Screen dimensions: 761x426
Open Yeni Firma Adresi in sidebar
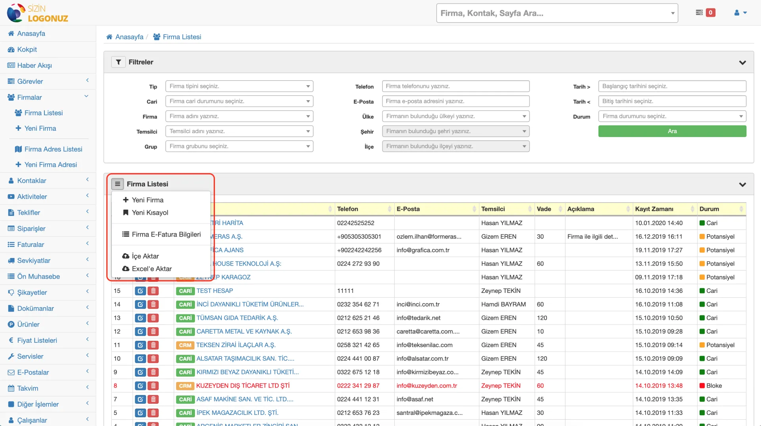pyautogui.click(x=46, y=164)
